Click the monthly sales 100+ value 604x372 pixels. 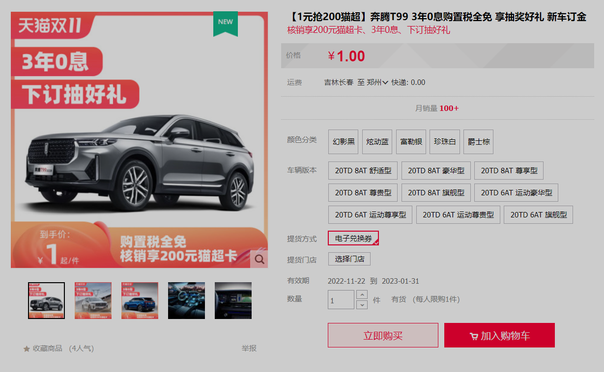(x=449, y=108)
